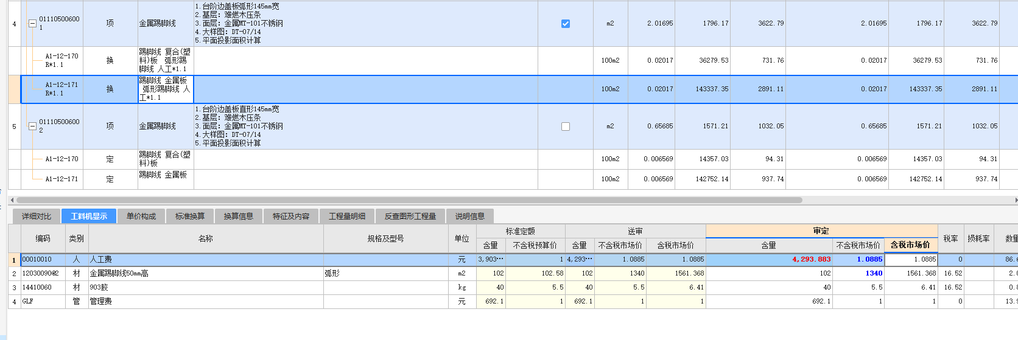Click the 编码 column header
1018x340 pixels.
[x=43, y=238]
